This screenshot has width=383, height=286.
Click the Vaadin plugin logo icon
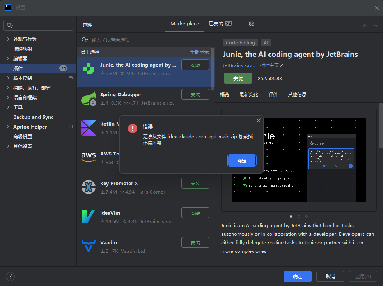(89, 246)
